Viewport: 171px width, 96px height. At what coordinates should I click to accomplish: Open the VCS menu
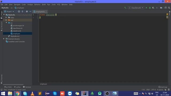[59, 5]
